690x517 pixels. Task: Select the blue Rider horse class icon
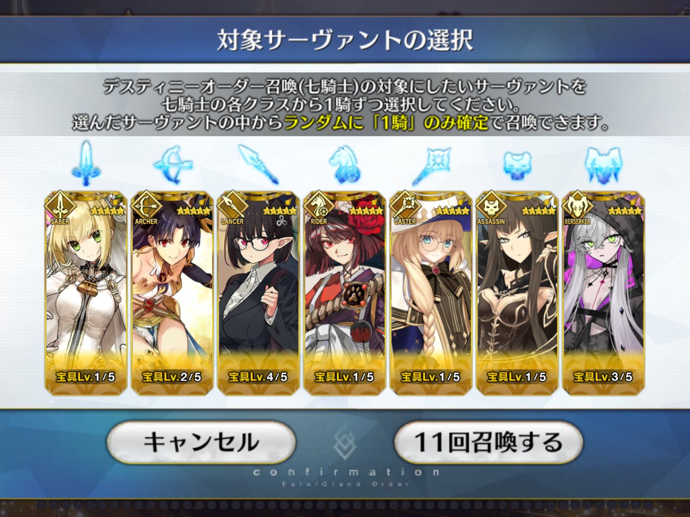coord(345,165)
